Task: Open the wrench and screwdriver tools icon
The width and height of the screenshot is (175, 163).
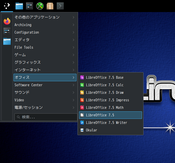Action: 40,6
